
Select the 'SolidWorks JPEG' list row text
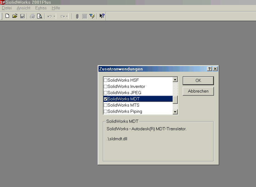pos(124,93)
